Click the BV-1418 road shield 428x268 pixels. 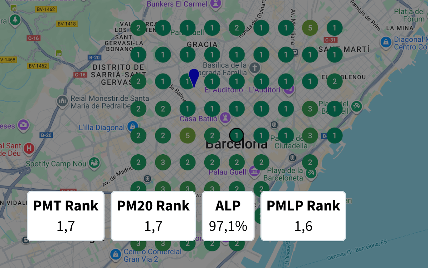coord(67,24)
